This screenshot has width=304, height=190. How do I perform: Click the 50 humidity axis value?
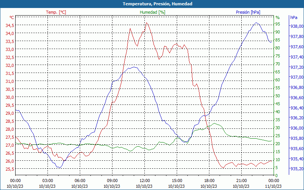pos(278,96)
